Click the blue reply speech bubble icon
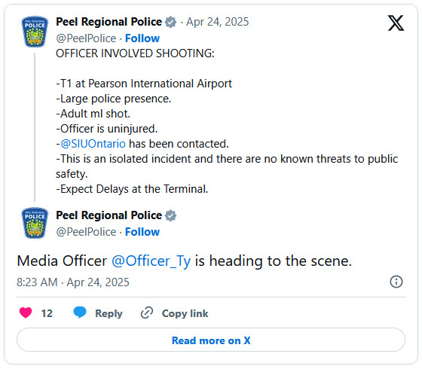The image size is (422, 369). 80,313
